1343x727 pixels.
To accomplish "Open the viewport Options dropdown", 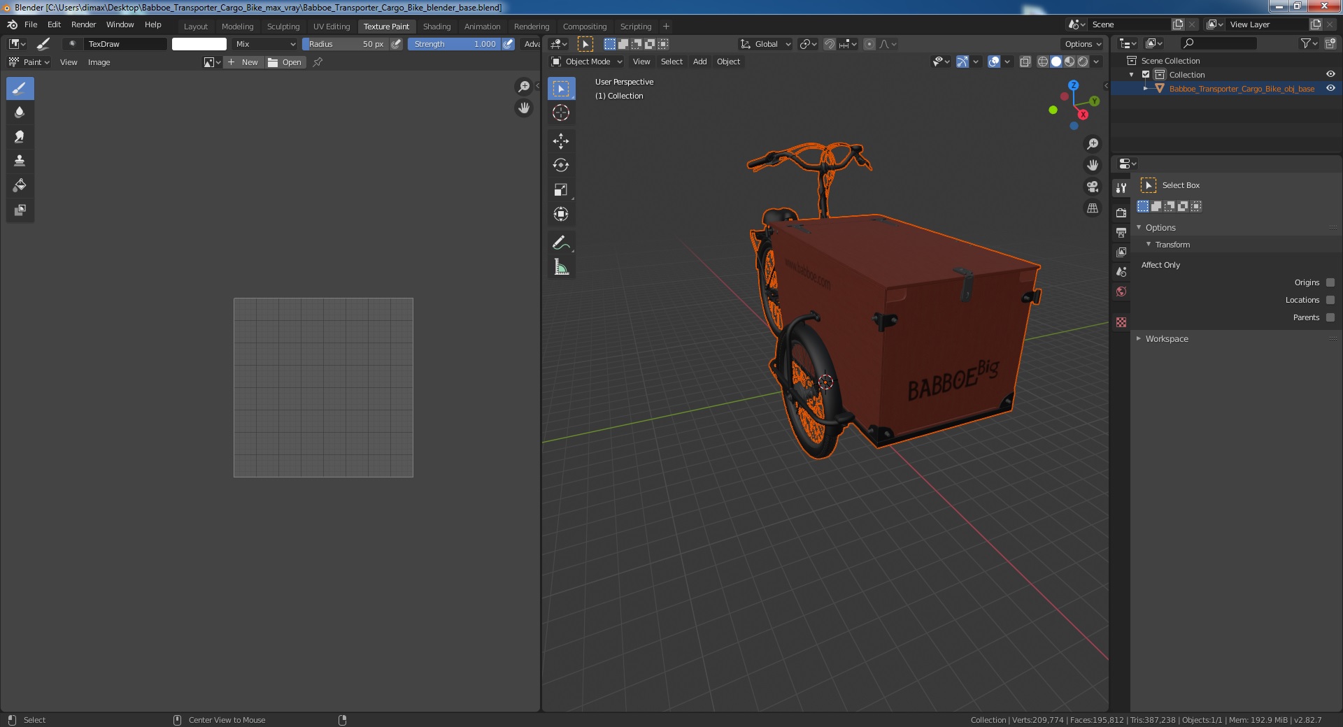I will pos(1083,44).
